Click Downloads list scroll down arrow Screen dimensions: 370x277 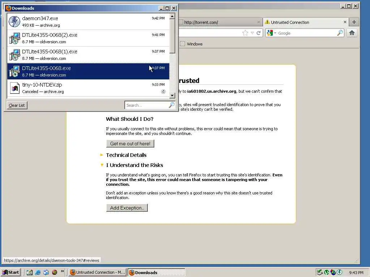tap(172, 95)
